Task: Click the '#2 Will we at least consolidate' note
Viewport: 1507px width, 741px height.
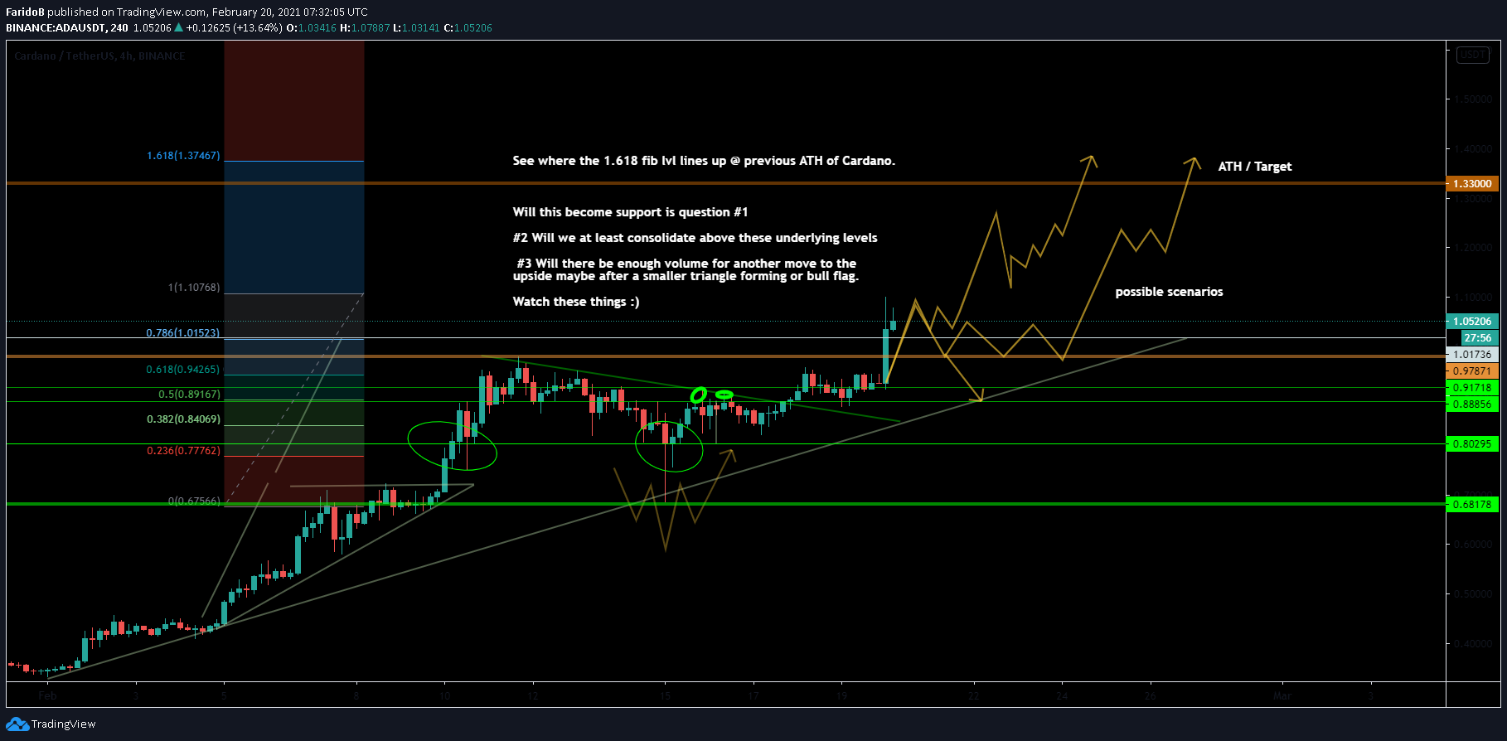Action: 695,238
